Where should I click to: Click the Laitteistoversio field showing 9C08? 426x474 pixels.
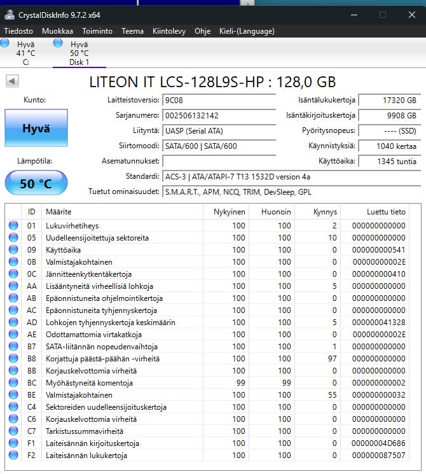tap(219, 100)
